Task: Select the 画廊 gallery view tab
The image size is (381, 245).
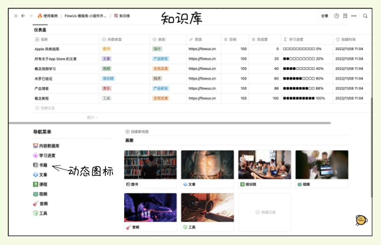Action: point(129,140)
